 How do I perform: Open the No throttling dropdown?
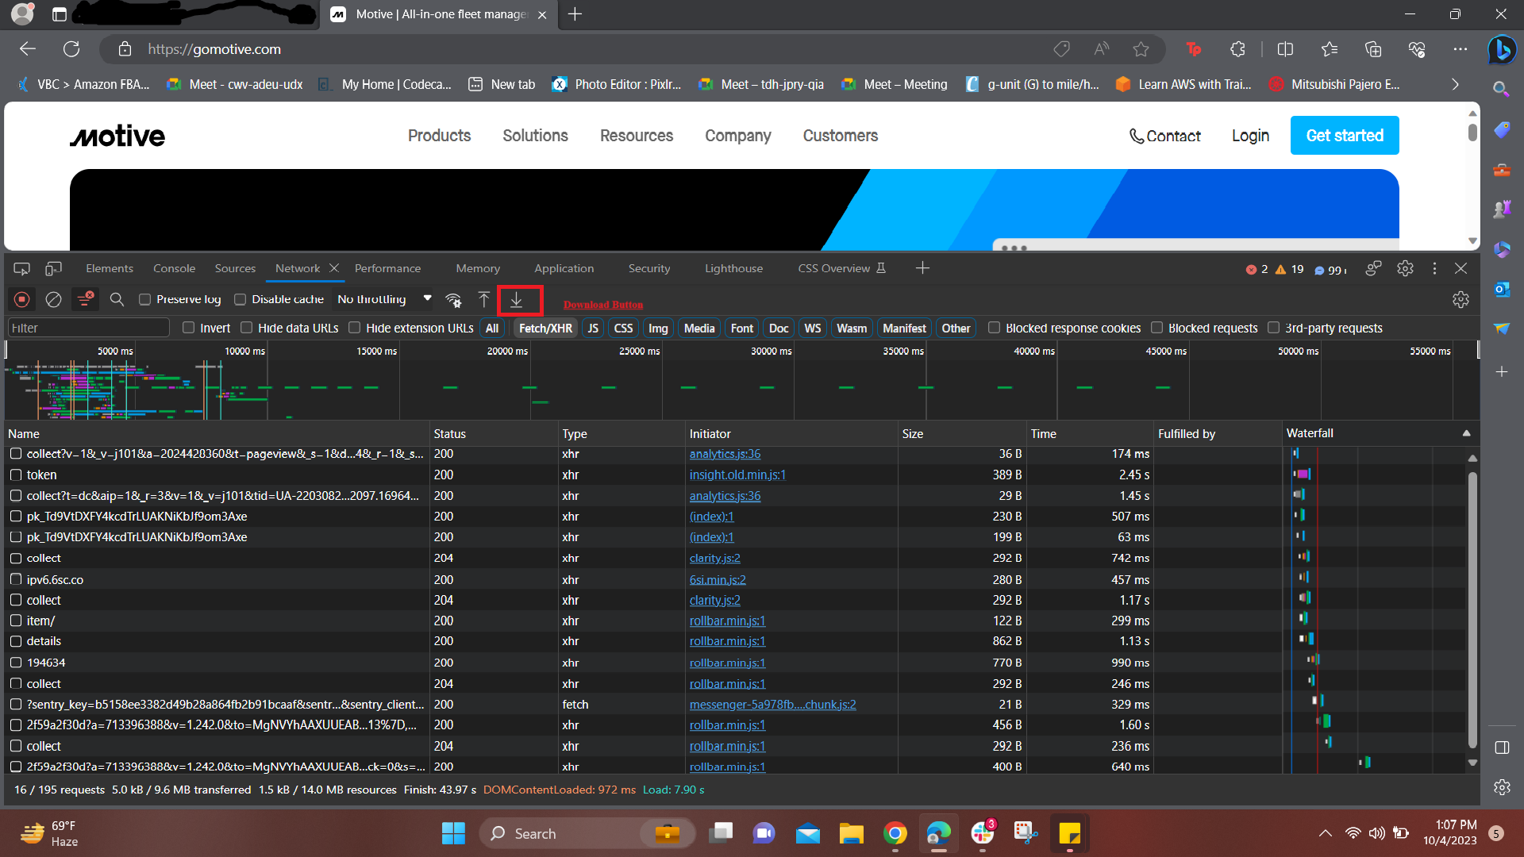(x=384, y=299)
